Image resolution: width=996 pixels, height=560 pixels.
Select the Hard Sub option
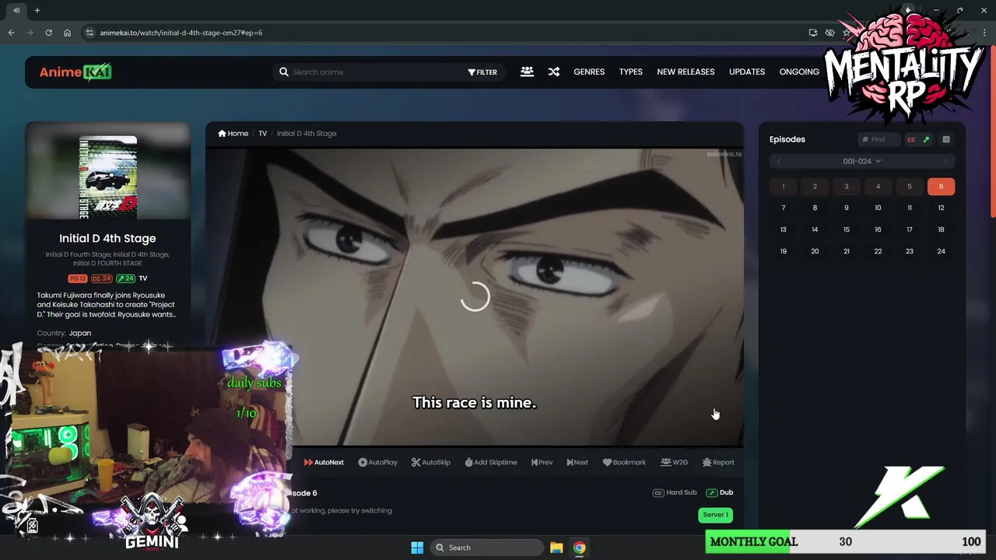tap(675, 492)
